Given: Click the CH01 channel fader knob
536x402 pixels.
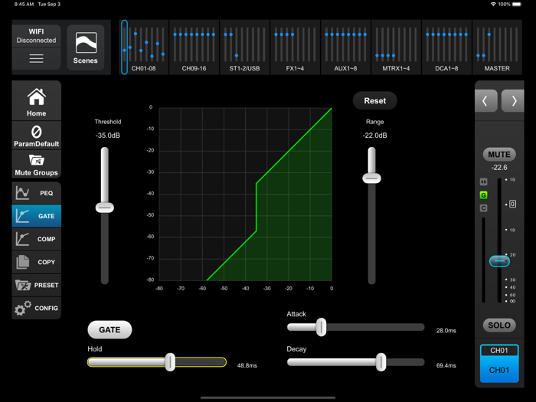Looking at the screenshot, I should pyautogui.click(x=499, y=261).
